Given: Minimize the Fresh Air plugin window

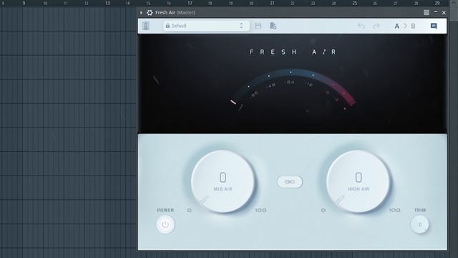Looking at the screenshot, I should click(436, 12).
